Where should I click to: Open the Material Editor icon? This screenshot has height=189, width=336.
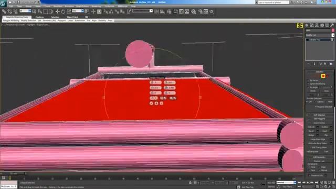pos(194,12)
